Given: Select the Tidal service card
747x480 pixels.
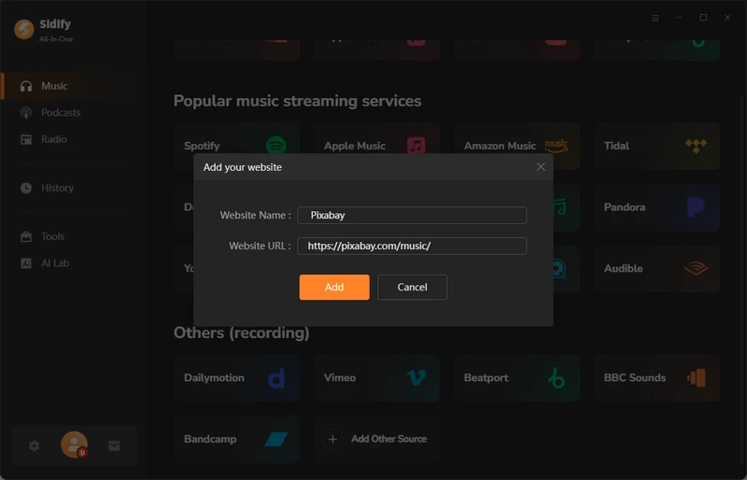Looking at the screenshot, I should pyautogui.click(x=657, y=146).
